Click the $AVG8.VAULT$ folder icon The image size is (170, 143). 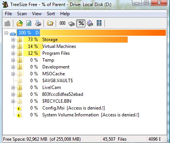(x=19, y=81)
